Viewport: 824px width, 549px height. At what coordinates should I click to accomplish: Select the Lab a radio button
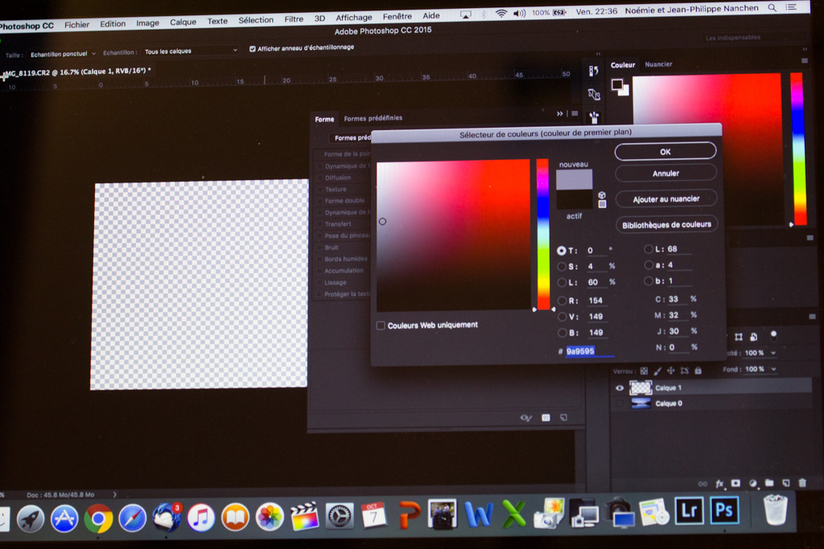point(649,265)
